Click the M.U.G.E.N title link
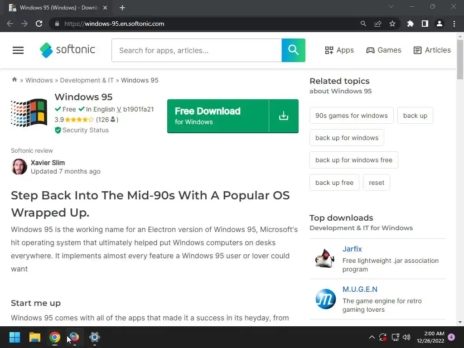The width and height of the screenshot is (464, 348). pyautogui.click(x=360, y=289)
